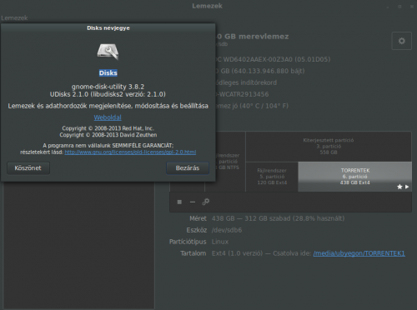Click the gnome-disk-utility 3.8.2 version text
The image size is (417, 310).
[x=108, y=87]
